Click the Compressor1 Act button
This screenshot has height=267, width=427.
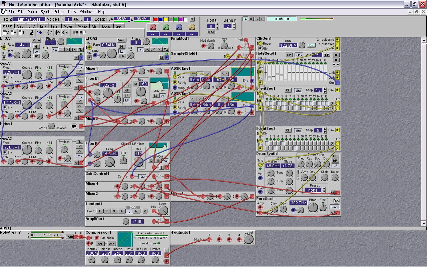pos(100,244)
